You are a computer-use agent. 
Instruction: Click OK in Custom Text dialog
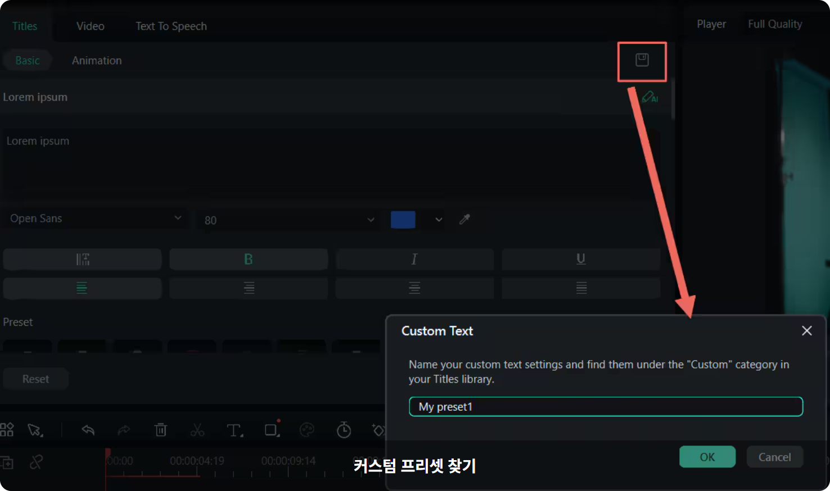(707, 457)
